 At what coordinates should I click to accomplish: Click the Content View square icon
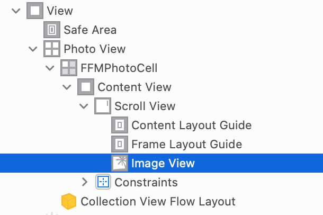86,87
